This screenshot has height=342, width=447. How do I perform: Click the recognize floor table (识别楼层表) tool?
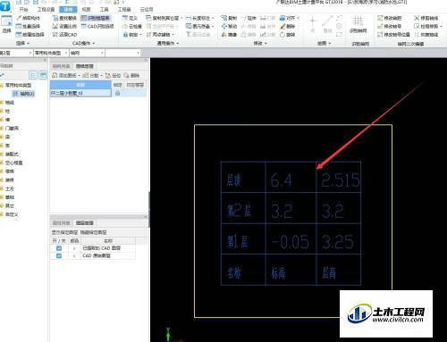tap(96, 18)
